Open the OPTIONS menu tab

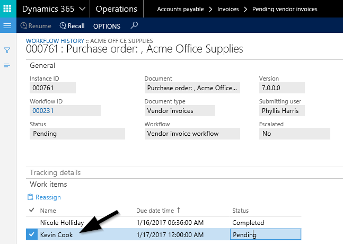coord(107,26)
